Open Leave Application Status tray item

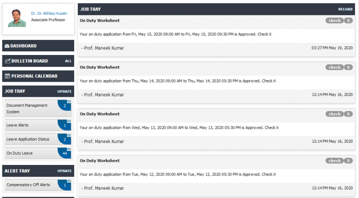click(38, 139)
